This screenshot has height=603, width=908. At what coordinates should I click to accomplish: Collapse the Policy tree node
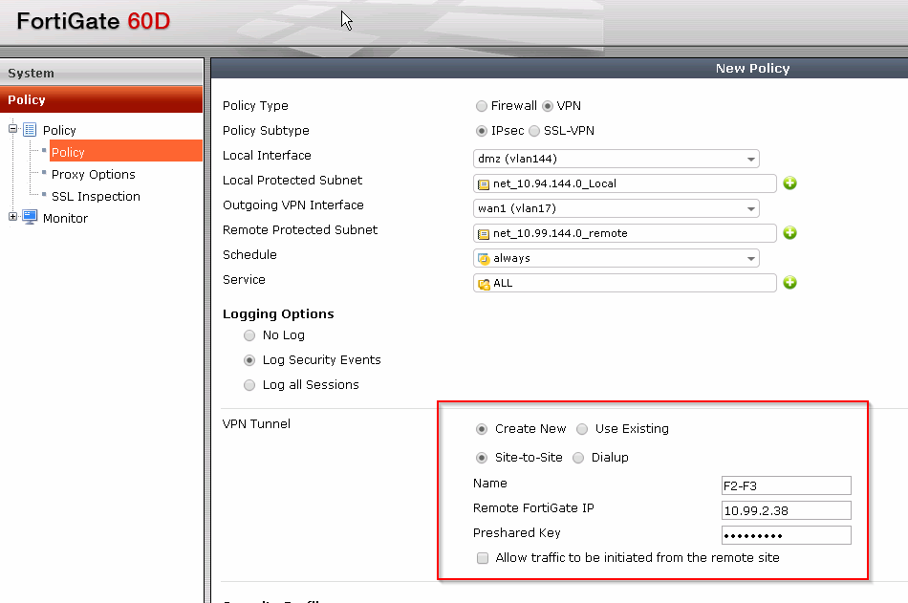click(x=12, y=129)
